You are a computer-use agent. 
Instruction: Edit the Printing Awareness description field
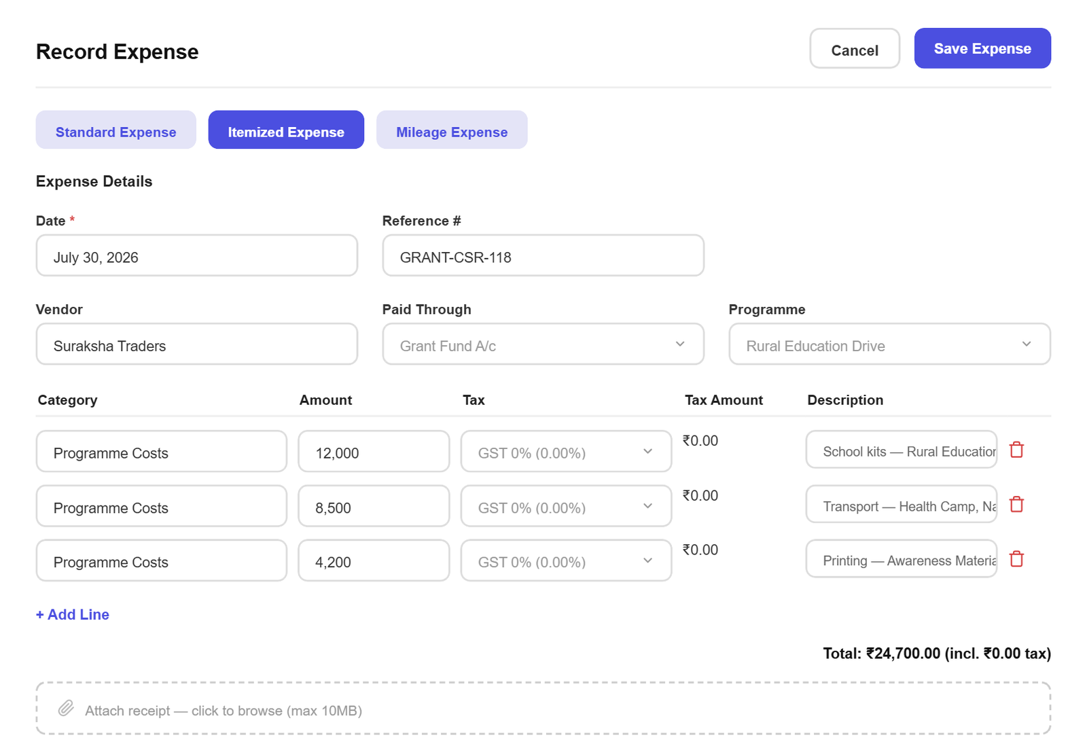[x=902, y=558]
